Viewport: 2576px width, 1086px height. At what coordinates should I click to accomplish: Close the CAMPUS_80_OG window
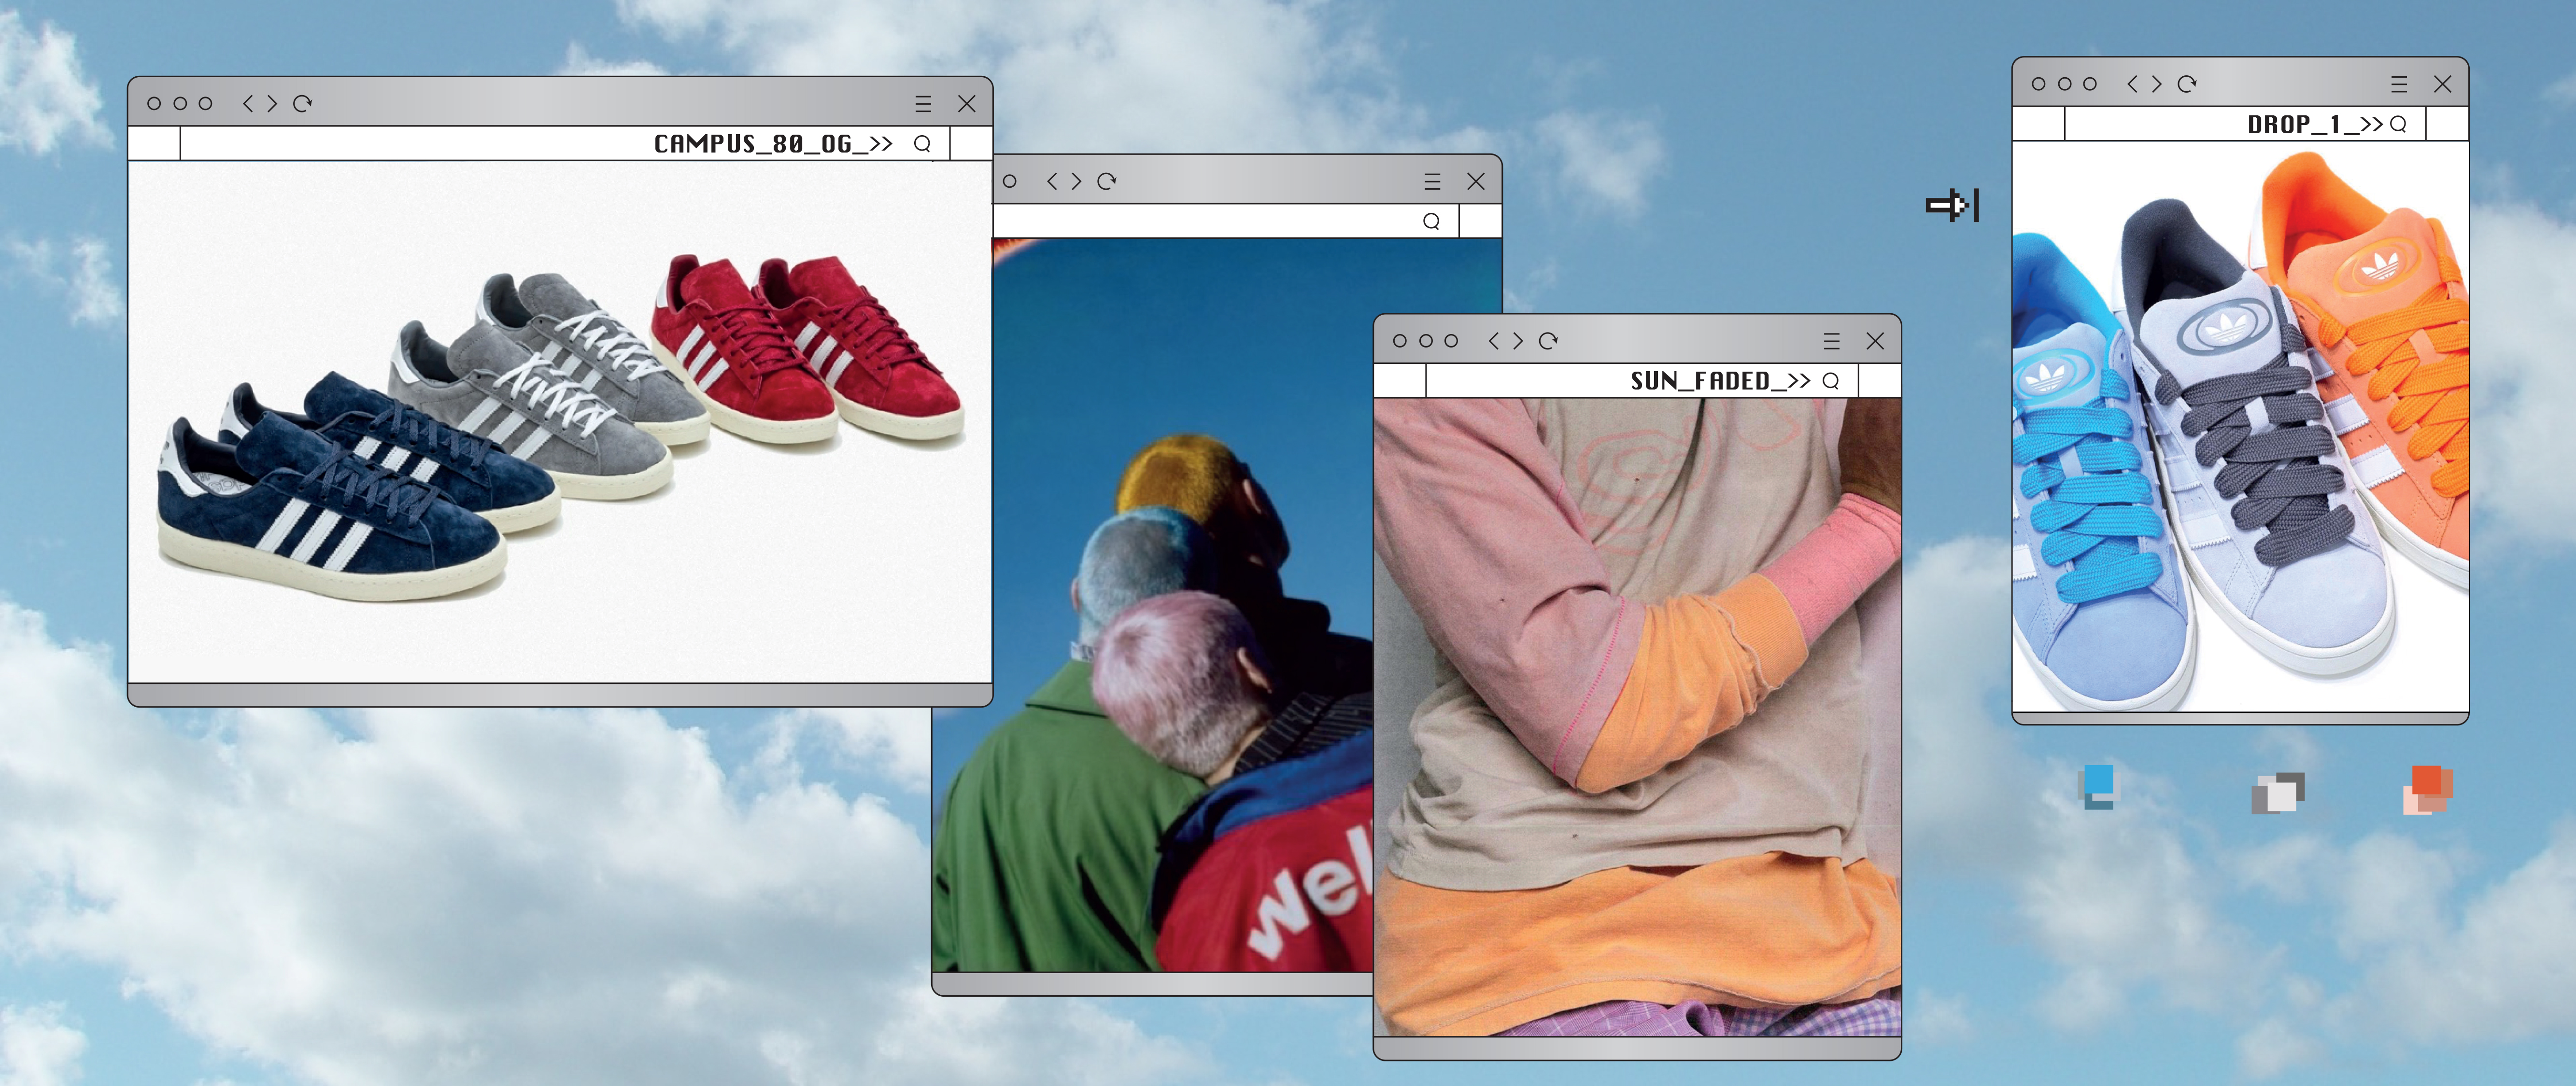pos(967,104)
